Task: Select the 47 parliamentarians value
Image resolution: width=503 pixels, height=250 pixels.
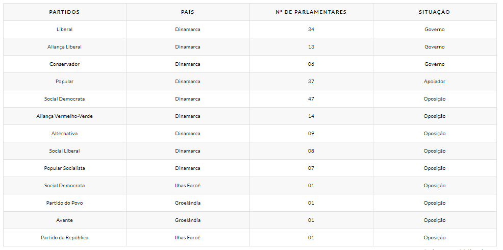Action: click(x=311, y=99)
